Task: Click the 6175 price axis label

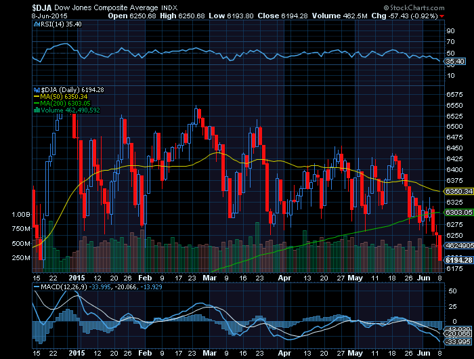Action: coord(454,268)
